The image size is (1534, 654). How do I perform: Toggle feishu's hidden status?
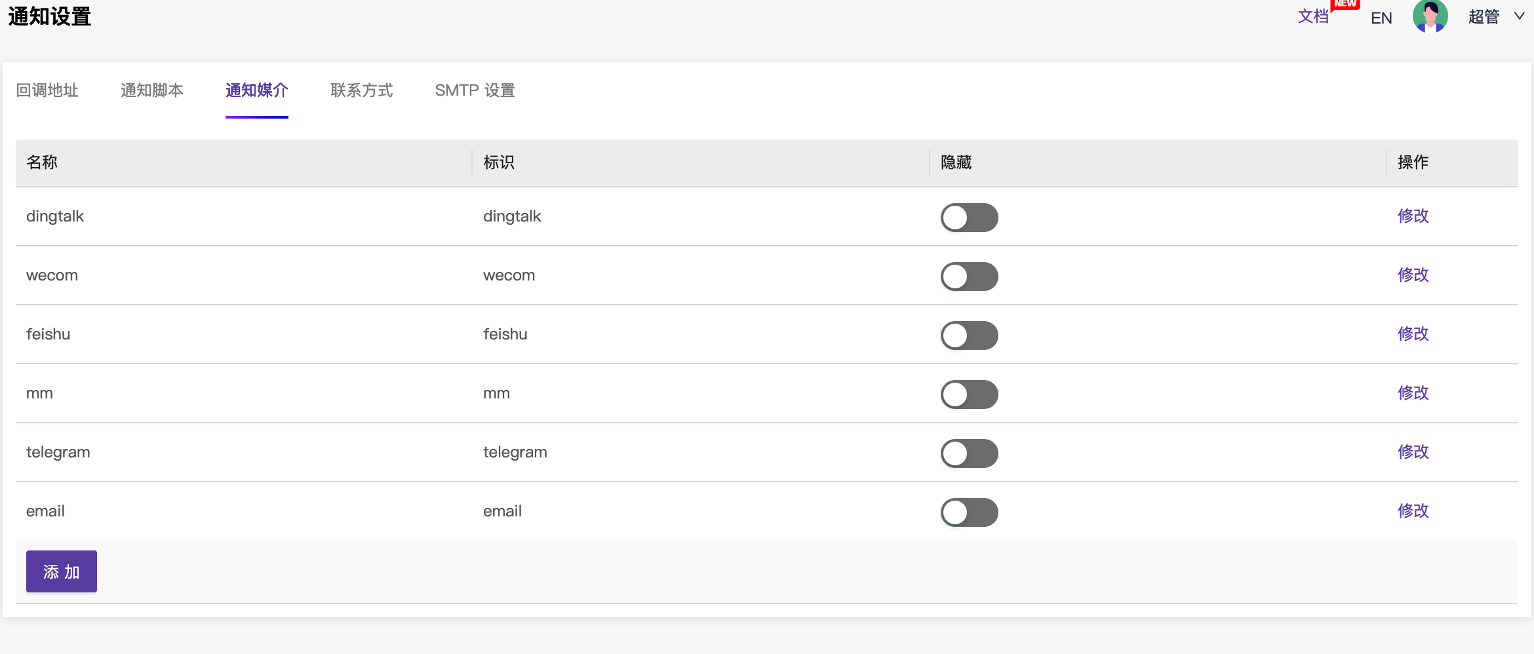[970, 336]
